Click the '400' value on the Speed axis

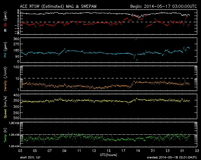coord(16,95)
